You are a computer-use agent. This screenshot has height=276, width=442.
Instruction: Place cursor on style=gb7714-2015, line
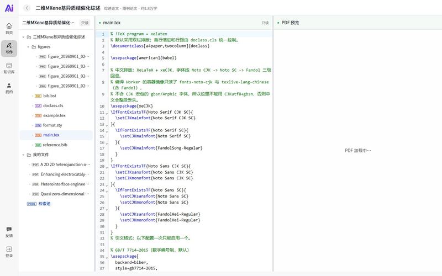(136, 268)
